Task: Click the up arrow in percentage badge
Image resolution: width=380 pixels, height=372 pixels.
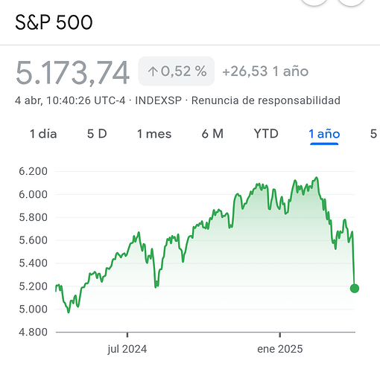Action: (x=153, y=71)
